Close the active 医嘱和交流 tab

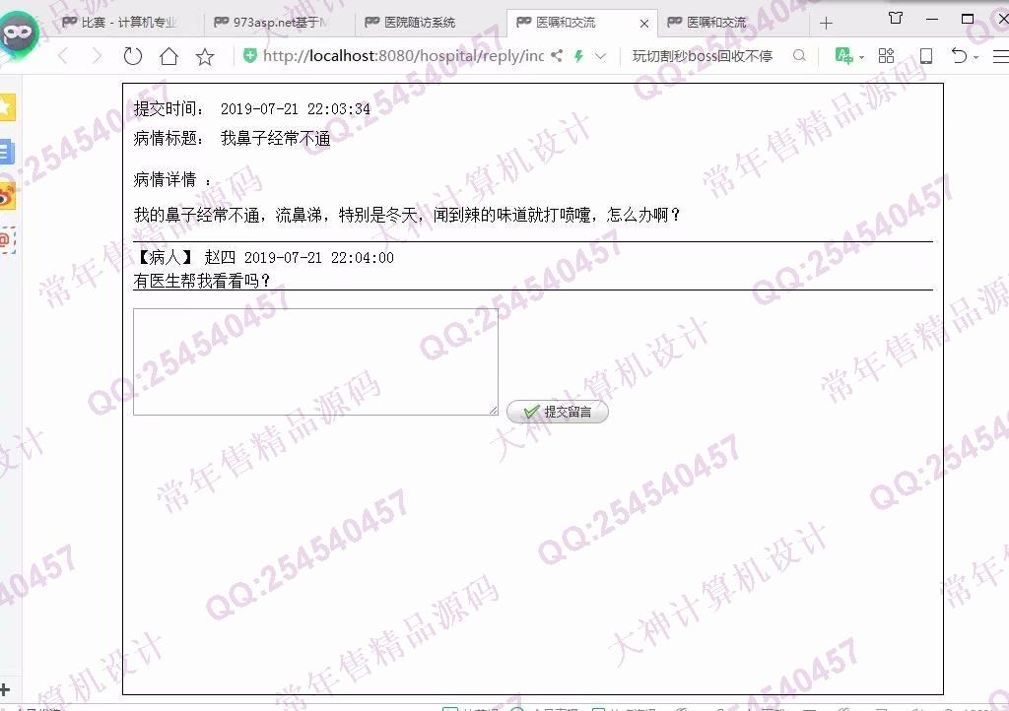pos(644,24)
